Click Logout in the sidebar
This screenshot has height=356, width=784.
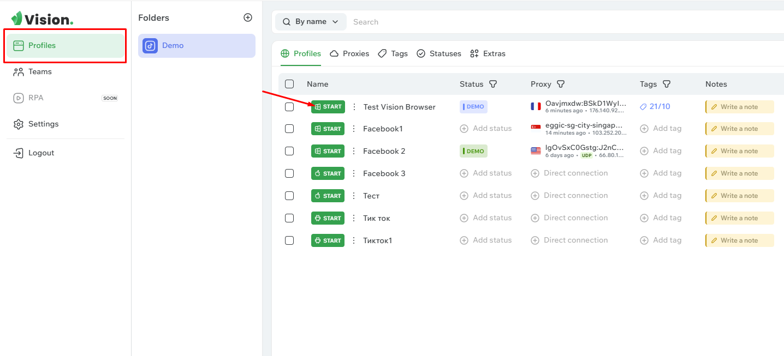pos(66,153)
